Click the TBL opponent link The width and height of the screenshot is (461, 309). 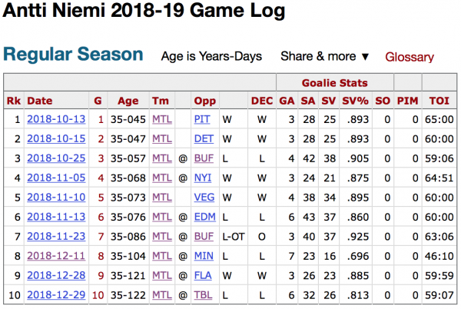click(x=204, y=293)
